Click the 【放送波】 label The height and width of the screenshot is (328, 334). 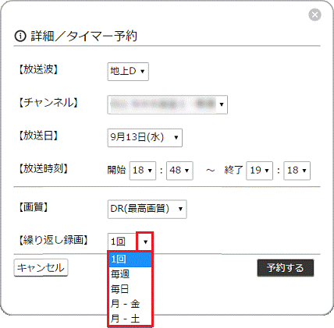pyautogui.click(x=38, y=69)
